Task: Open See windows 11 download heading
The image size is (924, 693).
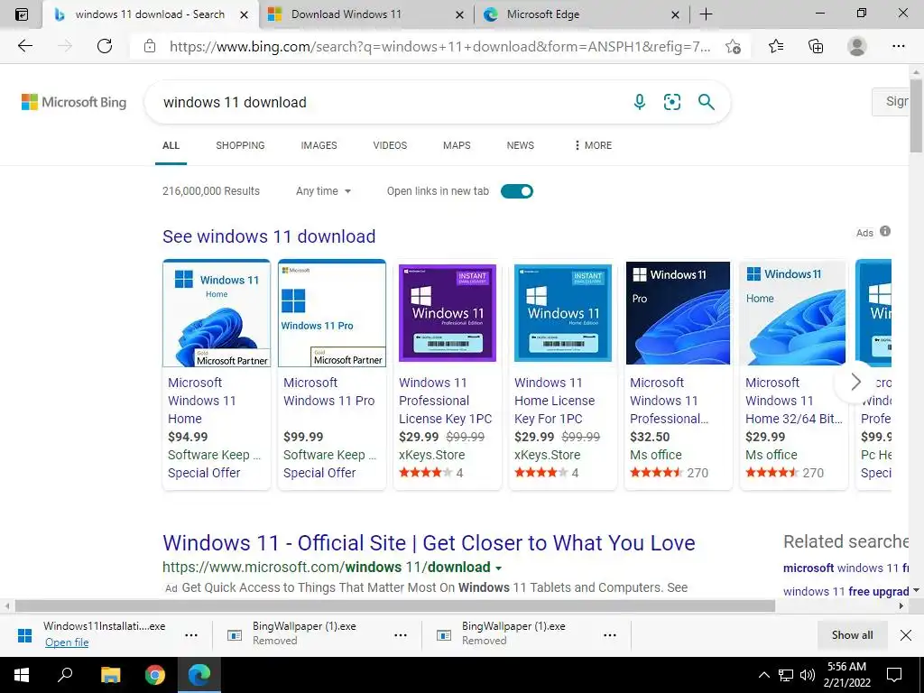Action: point(269,236)
